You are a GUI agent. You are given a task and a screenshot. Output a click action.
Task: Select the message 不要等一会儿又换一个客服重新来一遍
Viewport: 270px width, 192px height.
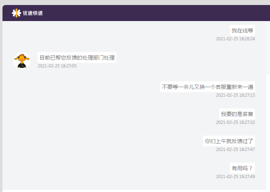[x=207, y=87]
